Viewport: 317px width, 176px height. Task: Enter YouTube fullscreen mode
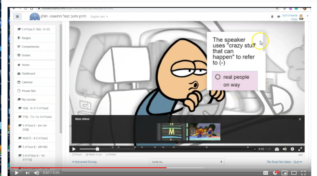[x=303, y=173]
